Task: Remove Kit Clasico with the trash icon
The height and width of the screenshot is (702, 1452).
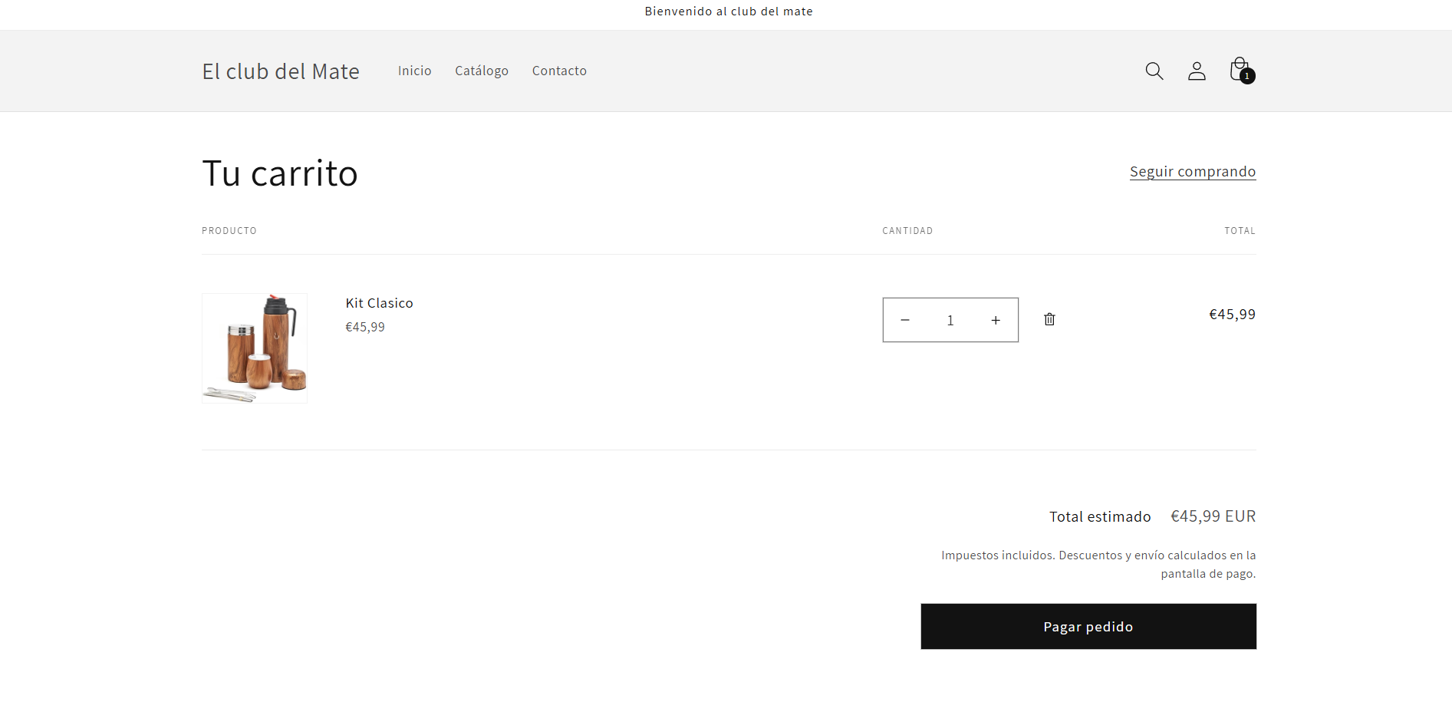Action: point(1049,319)
